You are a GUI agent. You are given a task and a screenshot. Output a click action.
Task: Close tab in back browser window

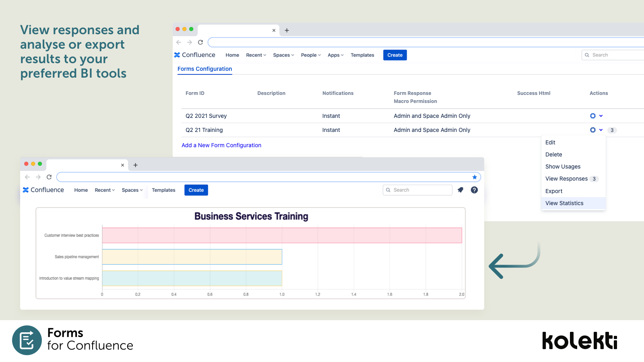point(274,30)
